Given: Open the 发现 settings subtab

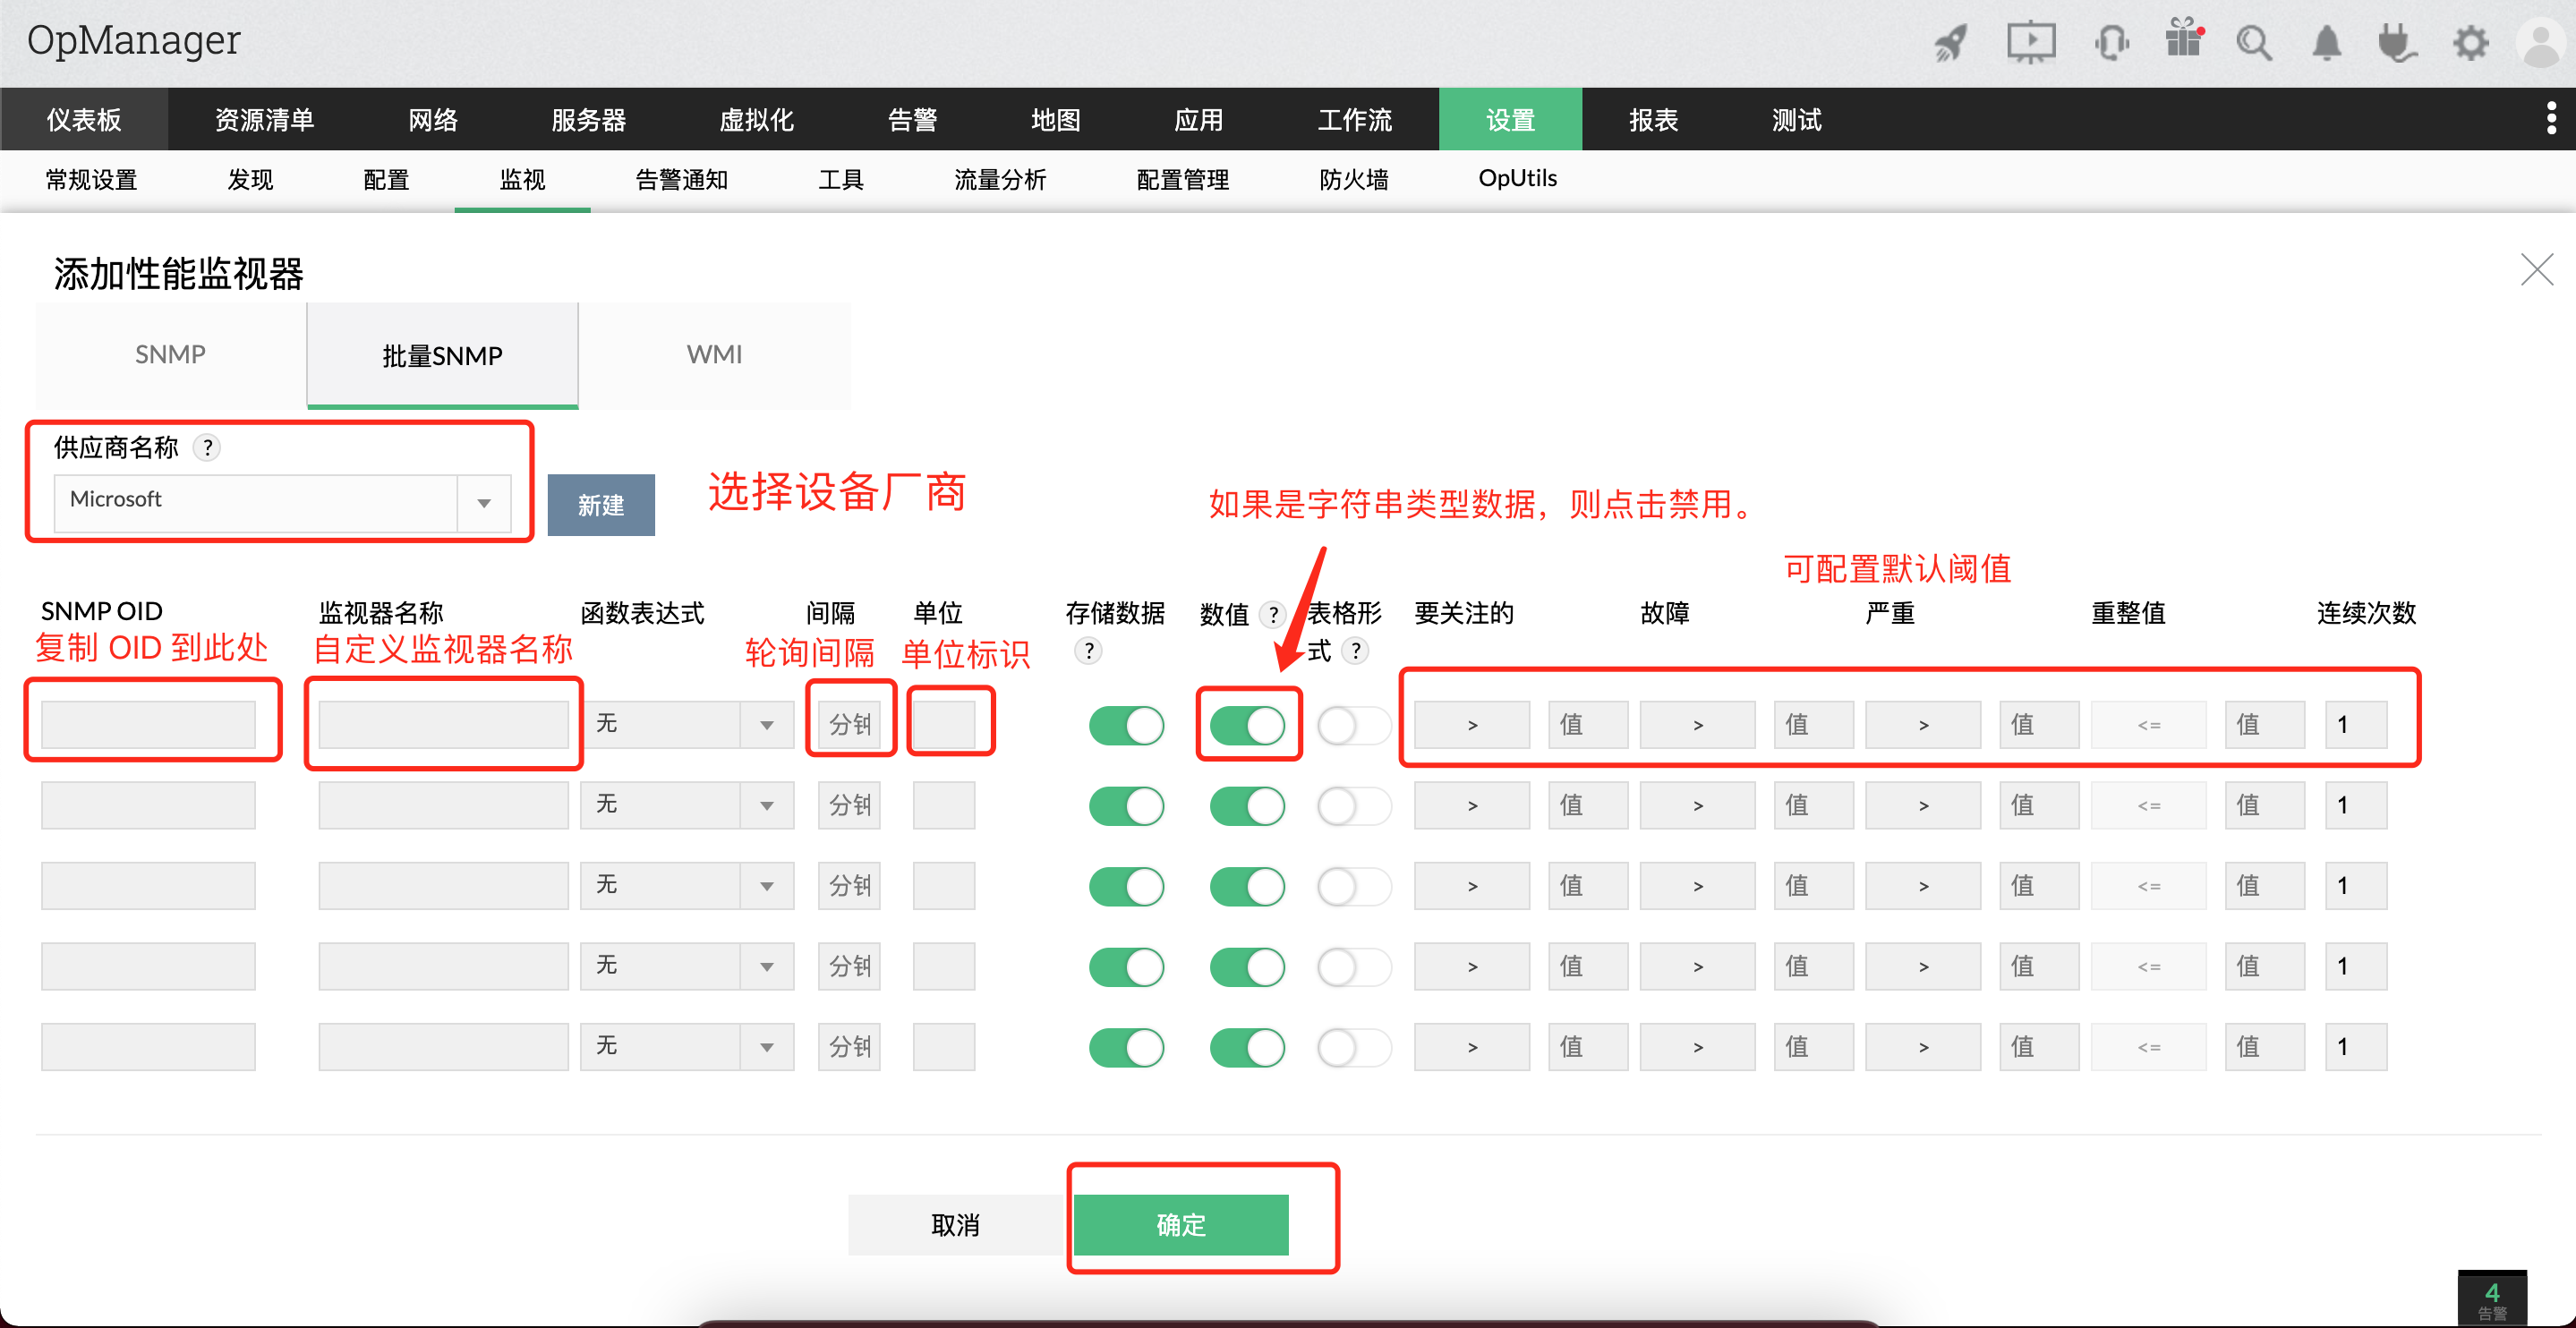Looking at the screenshot, I should pos(250,180).
